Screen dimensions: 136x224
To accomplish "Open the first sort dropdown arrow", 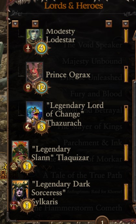I will coord(15,24).
